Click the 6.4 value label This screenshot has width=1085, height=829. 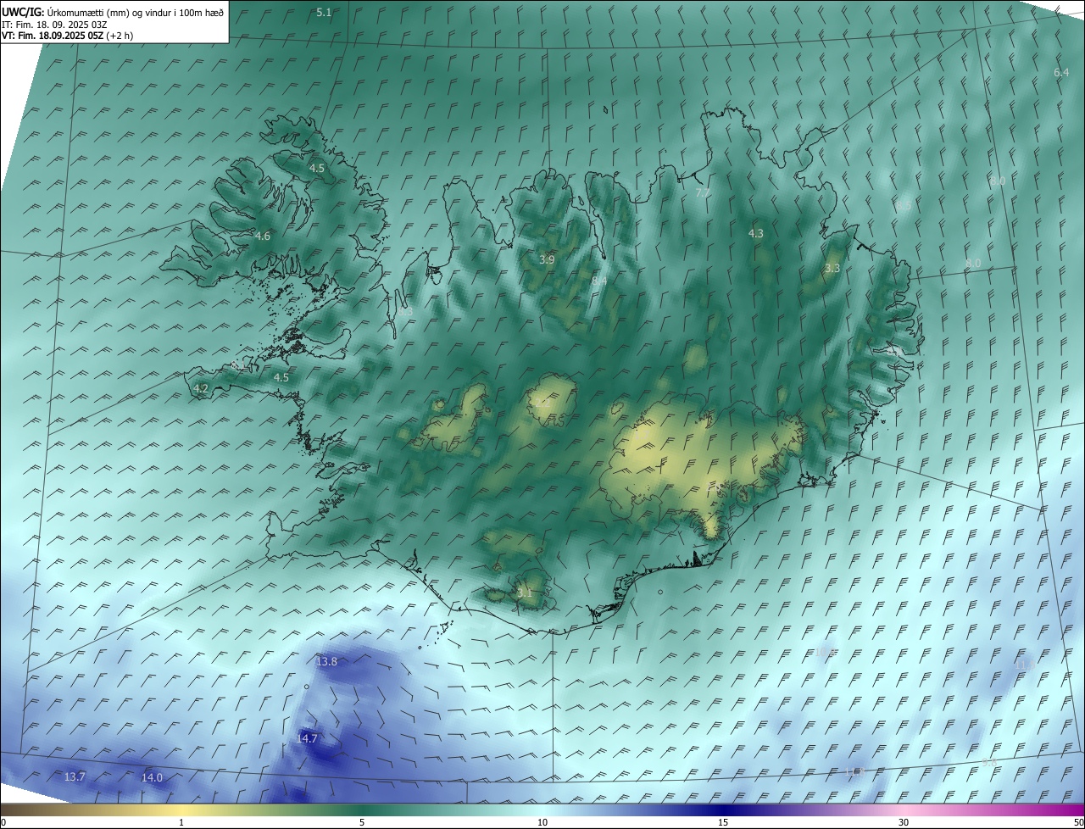click(1061, 73)
